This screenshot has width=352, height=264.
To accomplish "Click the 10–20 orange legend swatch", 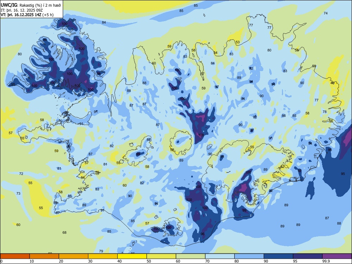I will coord(44,256).
